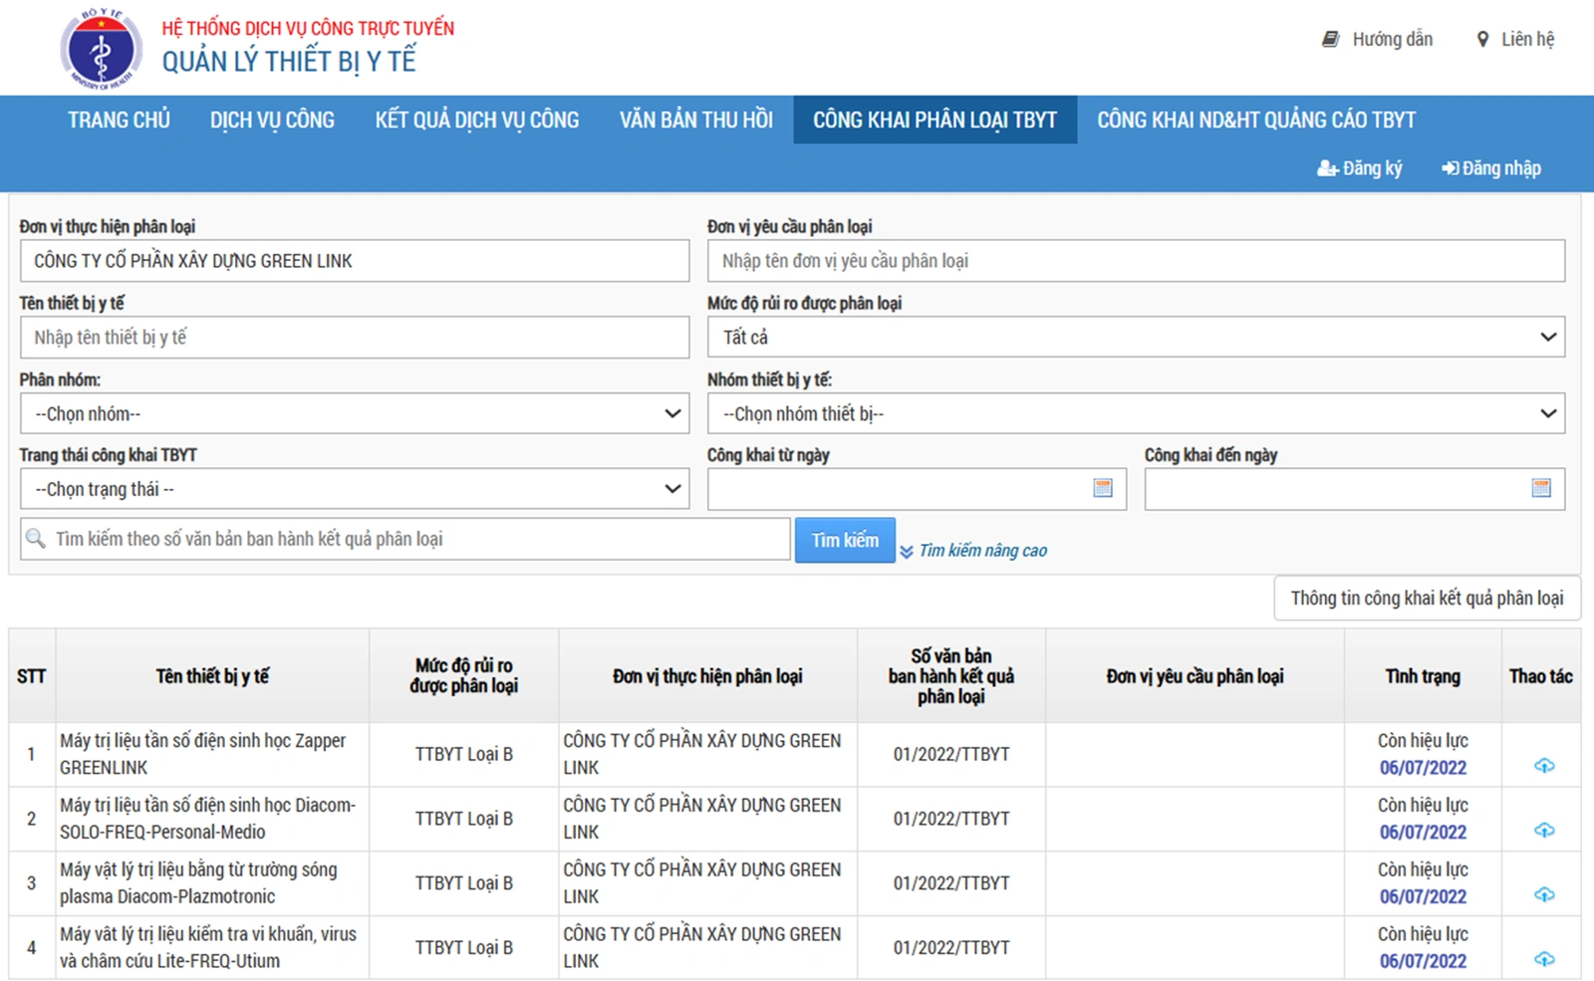The height and width of the screenshot is (981, 1594).
Task: Click cloud download icon for row 3
Action: (1543, 895)
